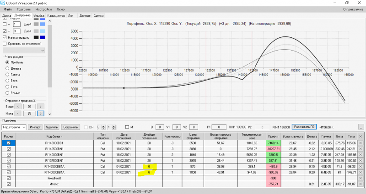Click the first spinner with value 0
The width and height of the screenshot is (366, 194).
tap(101, 127)
